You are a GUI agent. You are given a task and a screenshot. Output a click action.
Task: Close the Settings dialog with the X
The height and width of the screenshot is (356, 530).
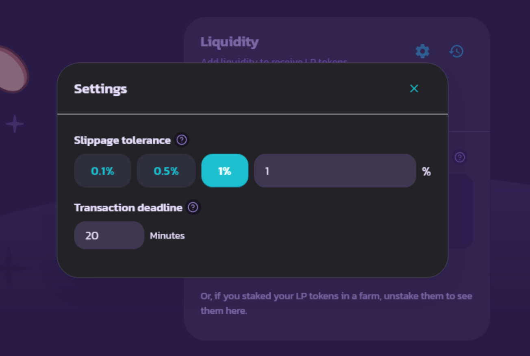[414, 89]
